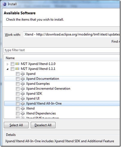Click feature icon beside Xpand Incremental Generation
Image resolution: width=121 pixels, height=147 pixels.
click(23, 88)
